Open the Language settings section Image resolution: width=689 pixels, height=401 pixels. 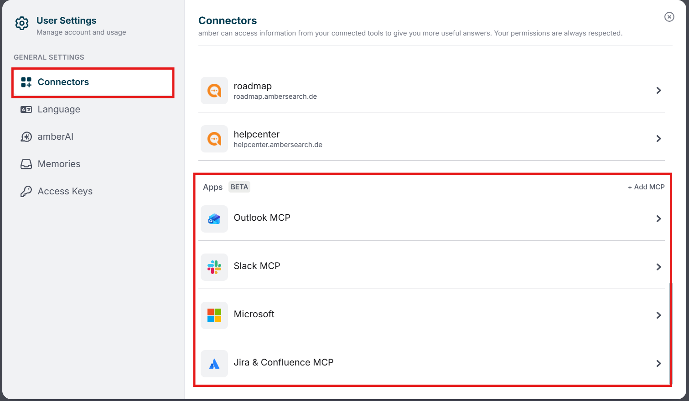pos(93,109)
